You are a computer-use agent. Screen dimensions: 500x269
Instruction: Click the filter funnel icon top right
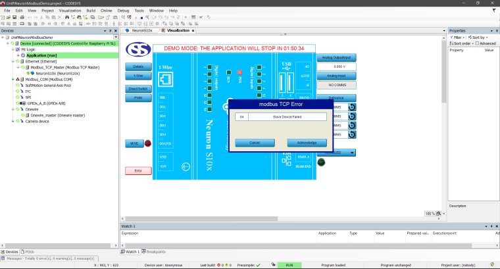tap(453, 37)
